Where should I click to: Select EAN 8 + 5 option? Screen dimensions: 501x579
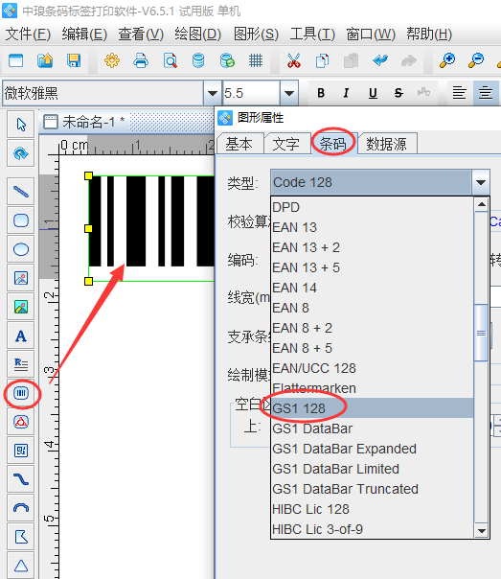click(373, 348)
